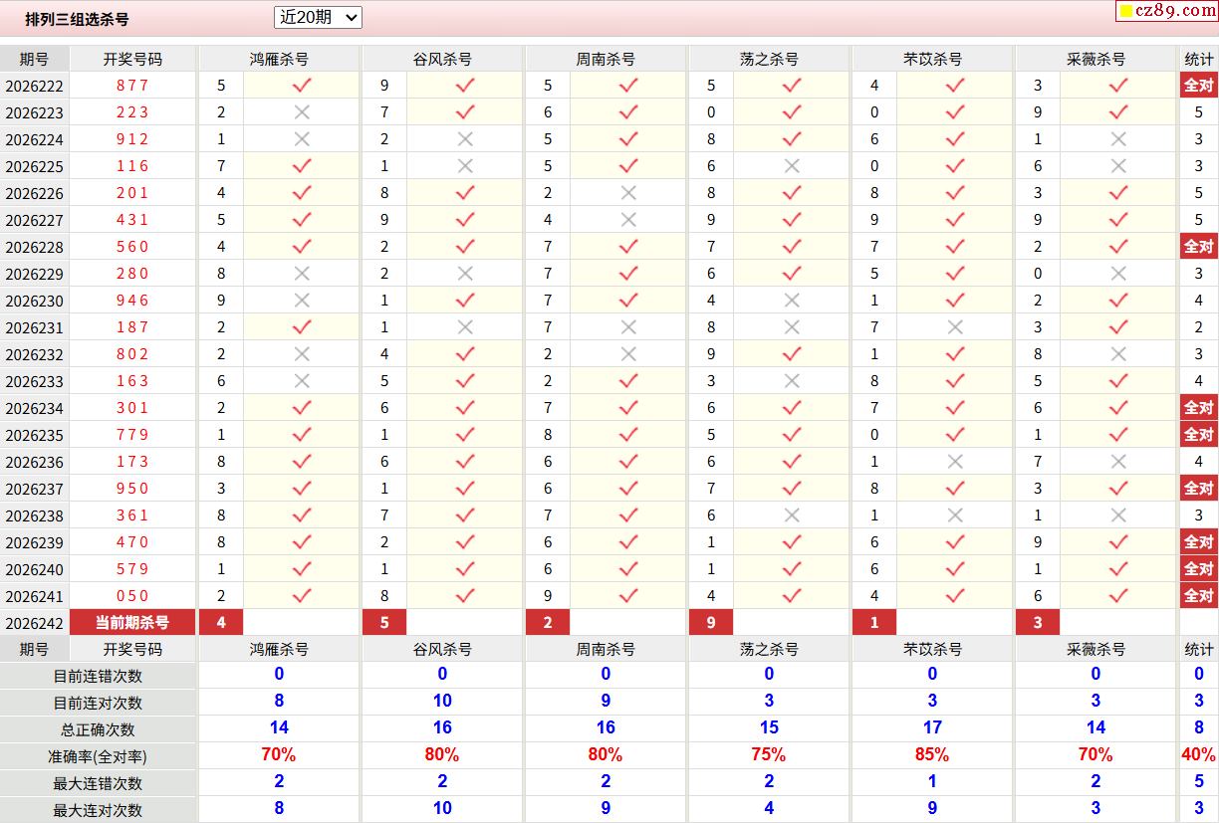Open the 近20期 period dropdown

point(318,17)
